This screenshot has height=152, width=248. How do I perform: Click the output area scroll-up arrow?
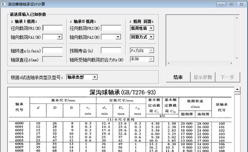[x=237, y=18]
